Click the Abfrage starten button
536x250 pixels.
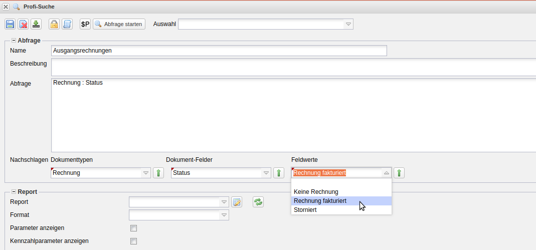coord(119,24)
